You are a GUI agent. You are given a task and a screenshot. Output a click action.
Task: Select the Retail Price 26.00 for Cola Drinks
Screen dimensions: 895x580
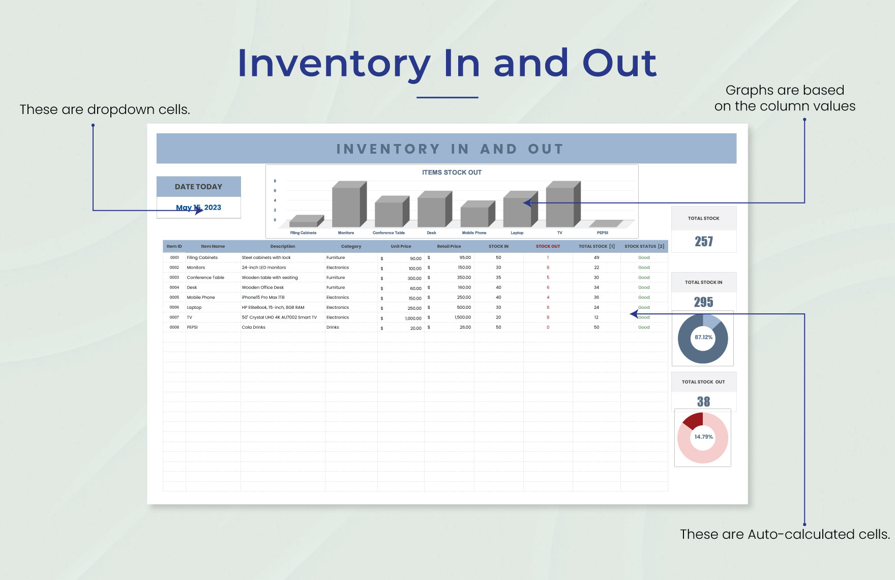pos(450,327)
